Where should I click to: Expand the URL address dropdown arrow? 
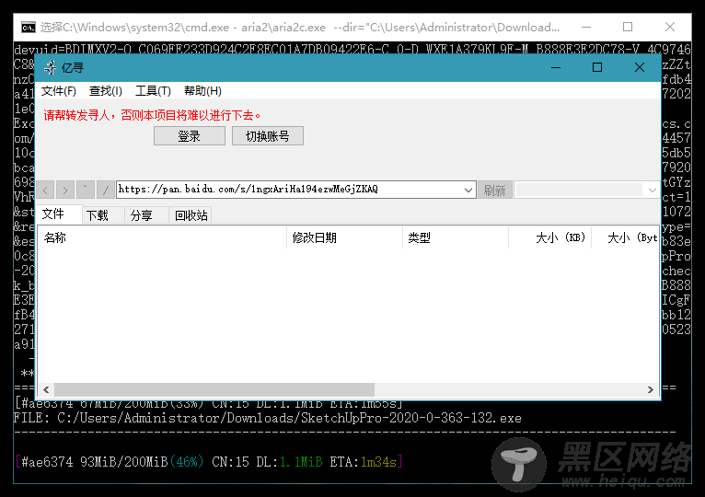click(x=468, y=190)
